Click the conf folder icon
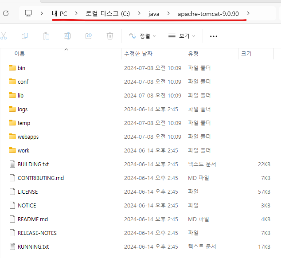This screenshot has height=258, width=281. point(12,82)
